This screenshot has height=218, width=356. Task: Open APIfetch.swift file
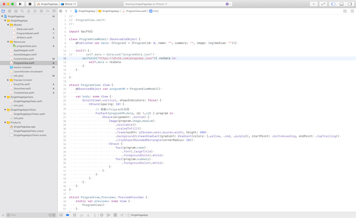tap(24, 37)
